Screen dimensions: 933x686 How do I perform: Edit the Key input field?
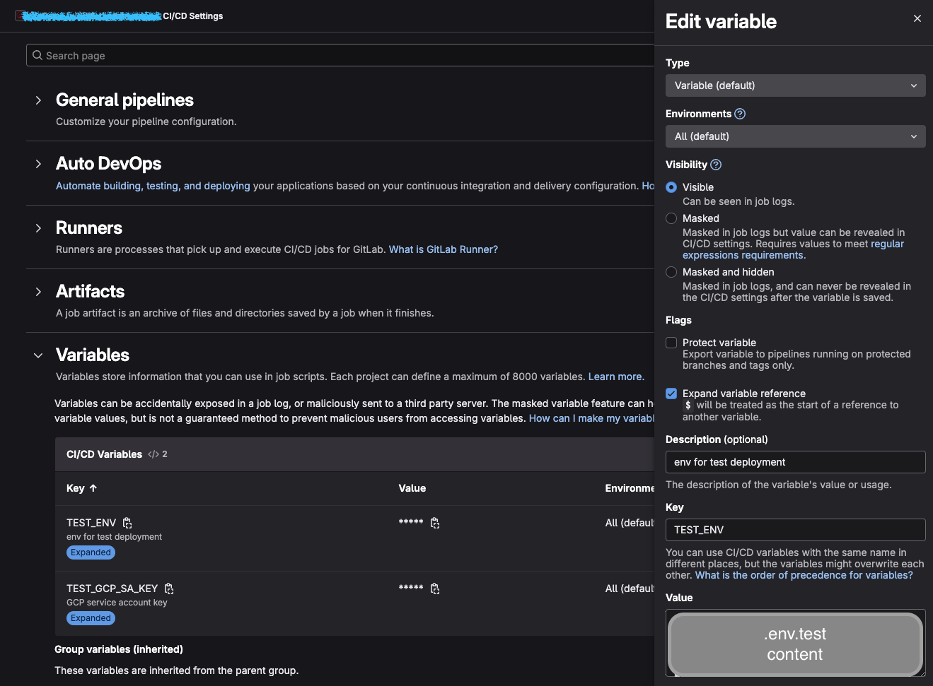coord(795,530)
